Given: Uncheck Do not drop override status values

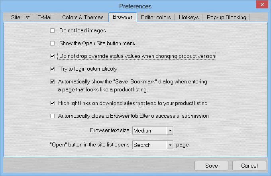Looking at the screenshot, I should [52, 56].
